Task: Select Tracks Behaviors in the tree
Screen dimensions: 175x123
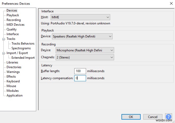Action: pyautogui.click(x=23, y=44)
